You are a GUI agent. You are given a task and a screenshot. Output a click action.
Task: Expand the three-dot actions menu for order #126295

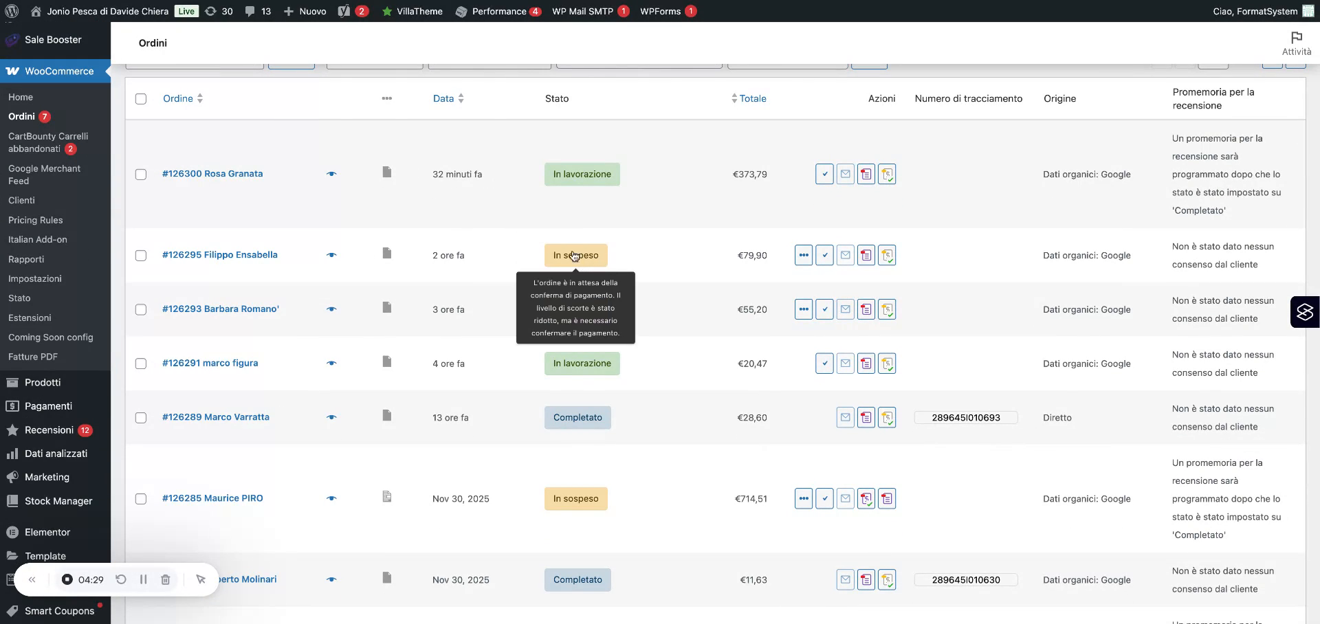coord(804,255)
